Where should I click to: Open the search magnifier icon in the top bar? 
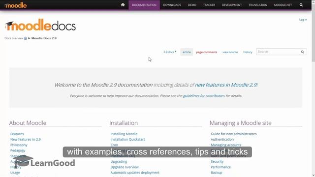click(301, 5)
